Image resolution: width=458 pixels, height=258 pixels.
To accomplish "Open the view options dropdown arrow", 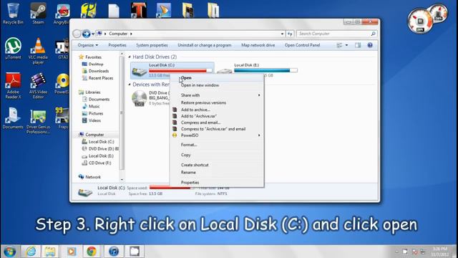I will coord(346,45).
